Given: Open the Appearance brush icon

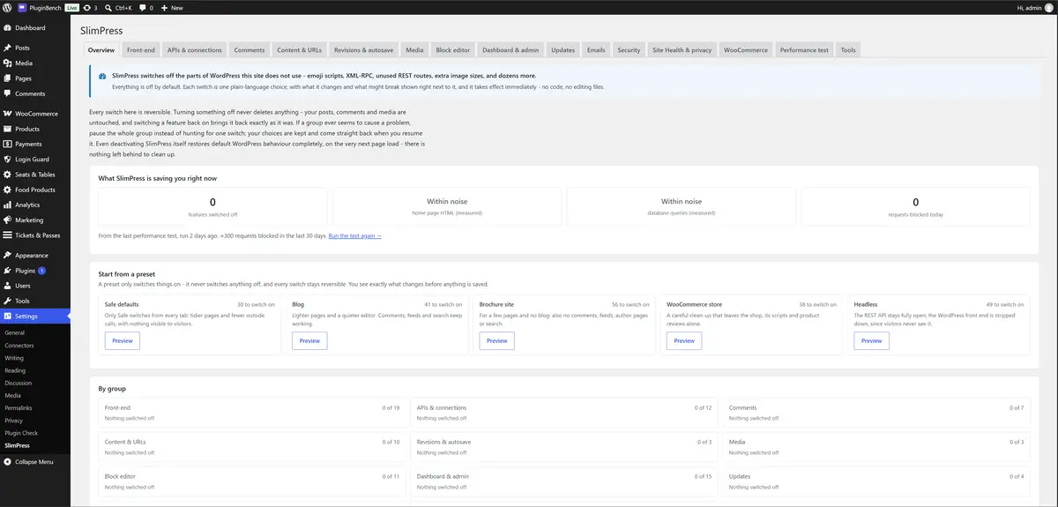Looking at the screenshot, I should [7, 256].
